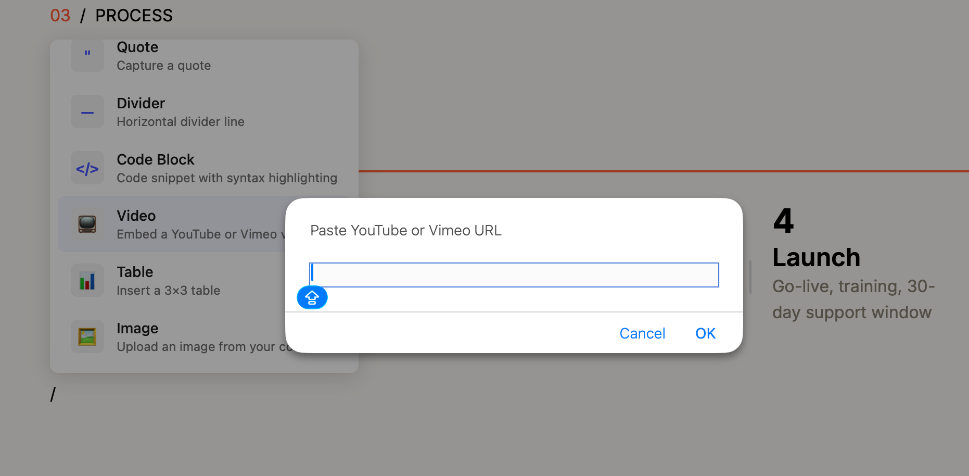Click the 03 / PROCESS section heading
The height and width of the screenshot is (476, 969).
point(111,16)
